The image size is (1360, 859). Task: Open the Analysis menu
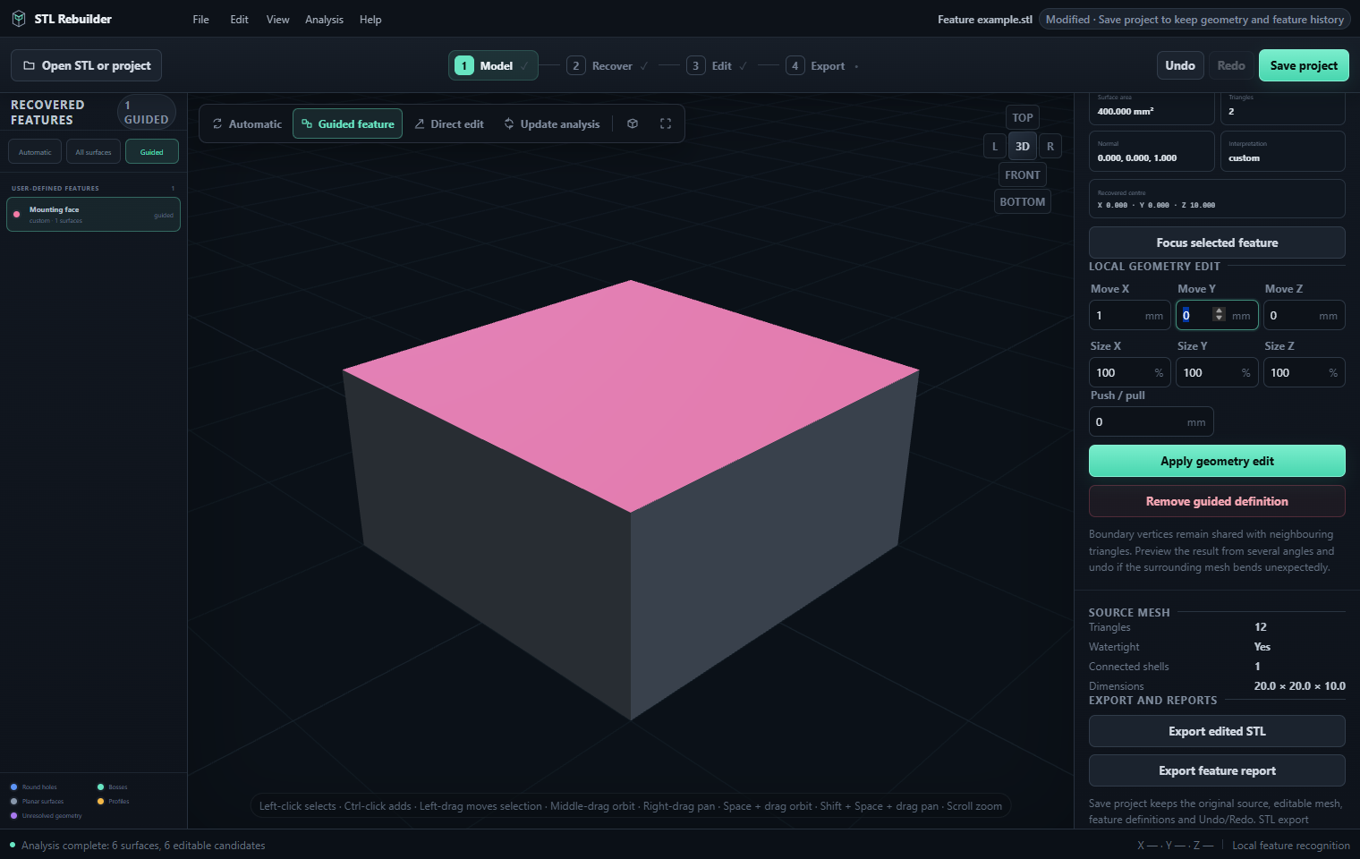point(324,20)
